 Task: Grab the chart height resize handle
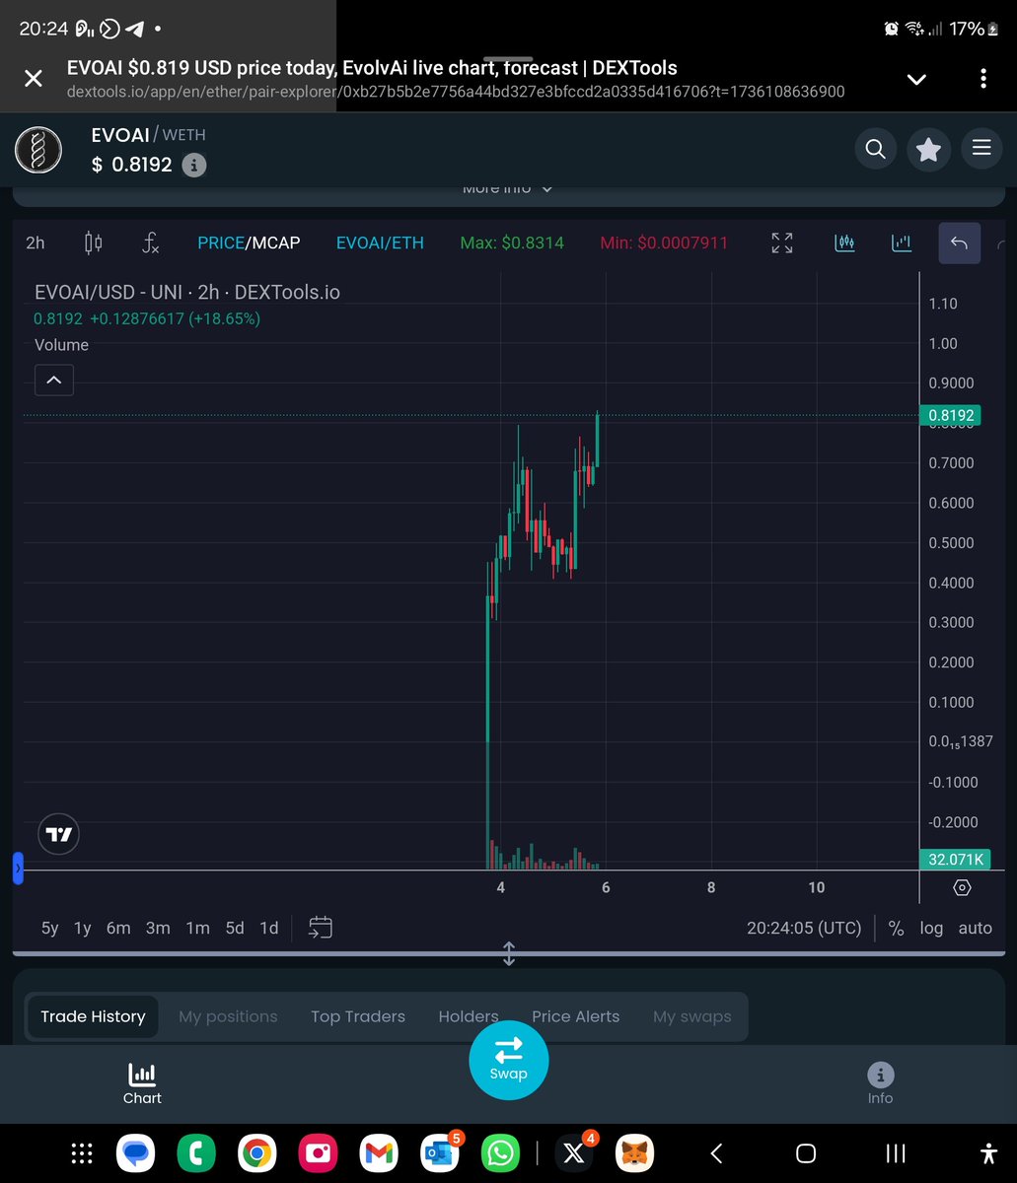click(509, 953)
